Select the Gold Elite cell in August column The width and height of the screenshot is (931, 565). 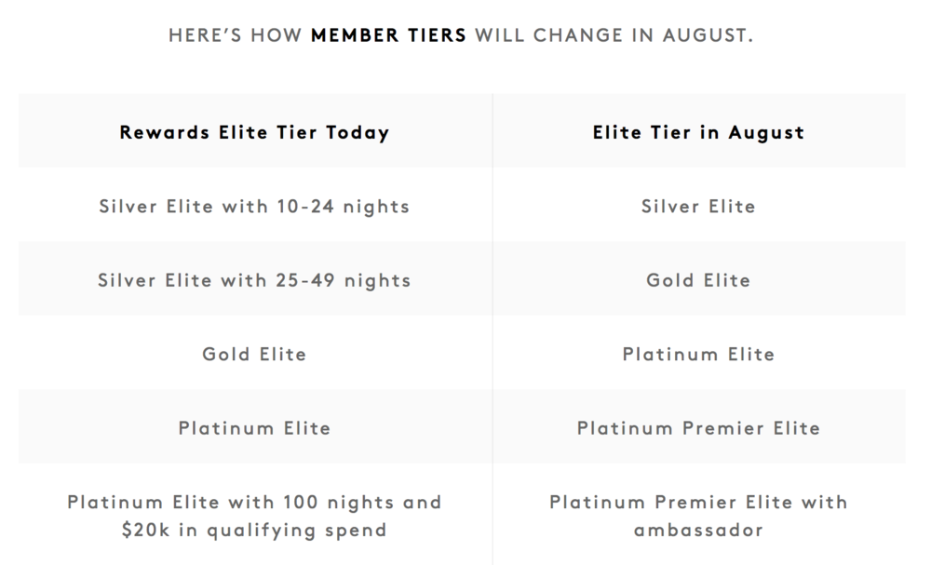698,280
